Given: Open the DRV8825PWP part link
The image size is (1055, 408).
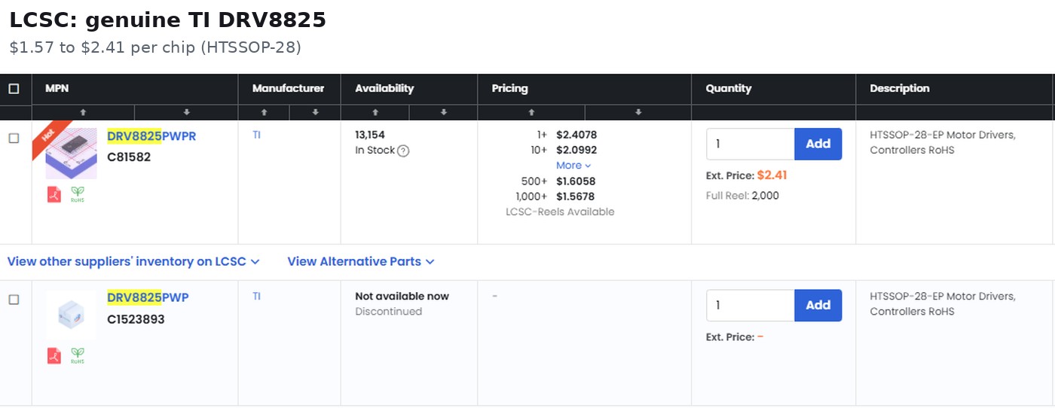Looking at the screenshot, I should [x=148, y=297].
